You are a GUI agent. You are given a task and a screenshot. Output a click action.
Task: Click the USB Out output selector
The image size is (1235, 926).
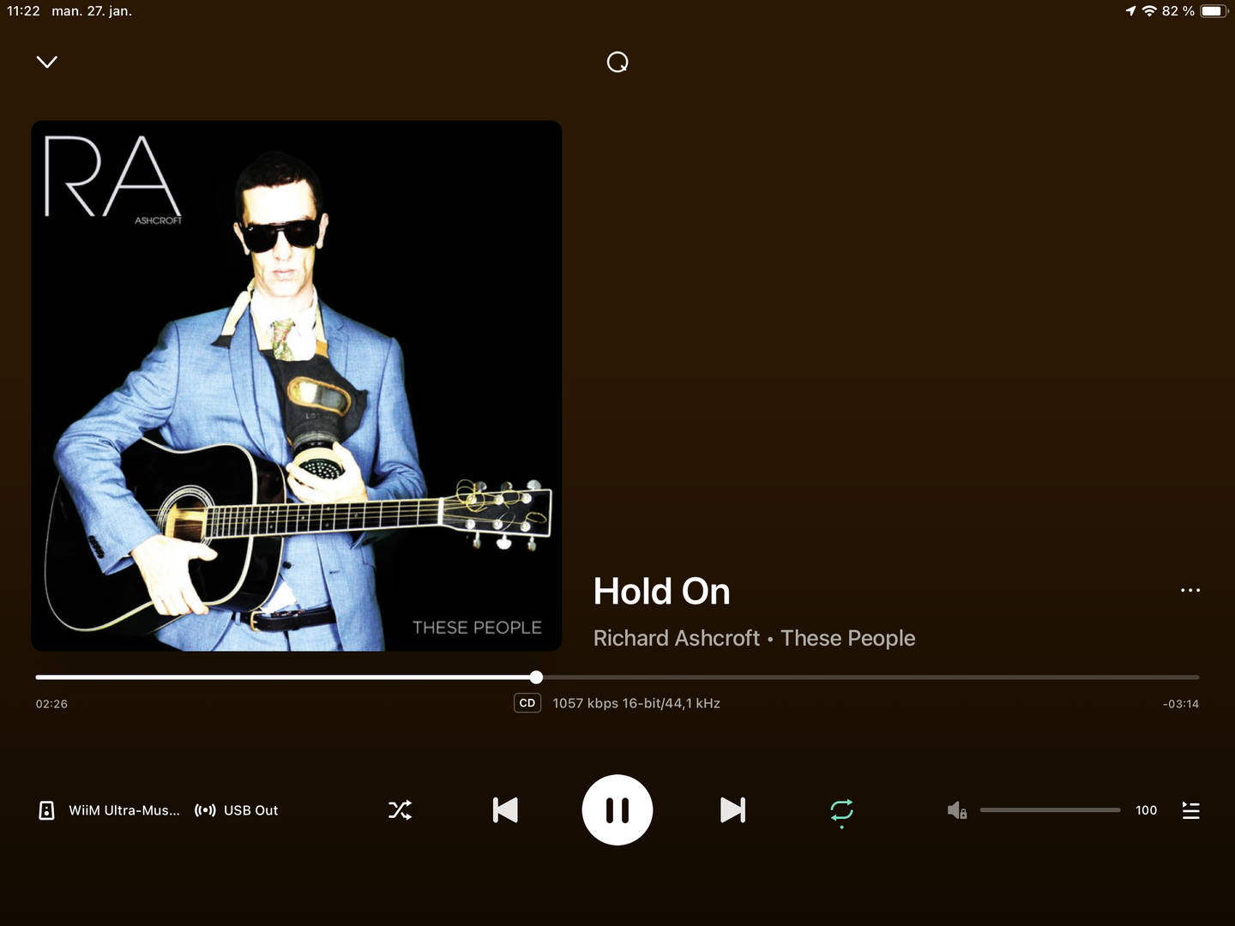[x=237, y=810]
